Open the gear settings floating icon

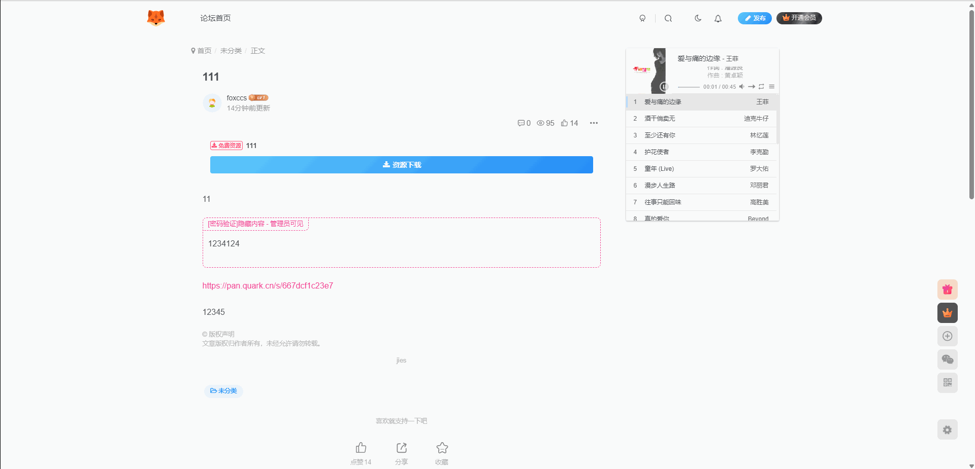pyautogui.click(x=948, y=430)
